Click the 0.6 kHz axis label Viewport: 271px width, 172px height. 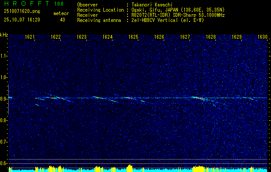tap(4, 163)
